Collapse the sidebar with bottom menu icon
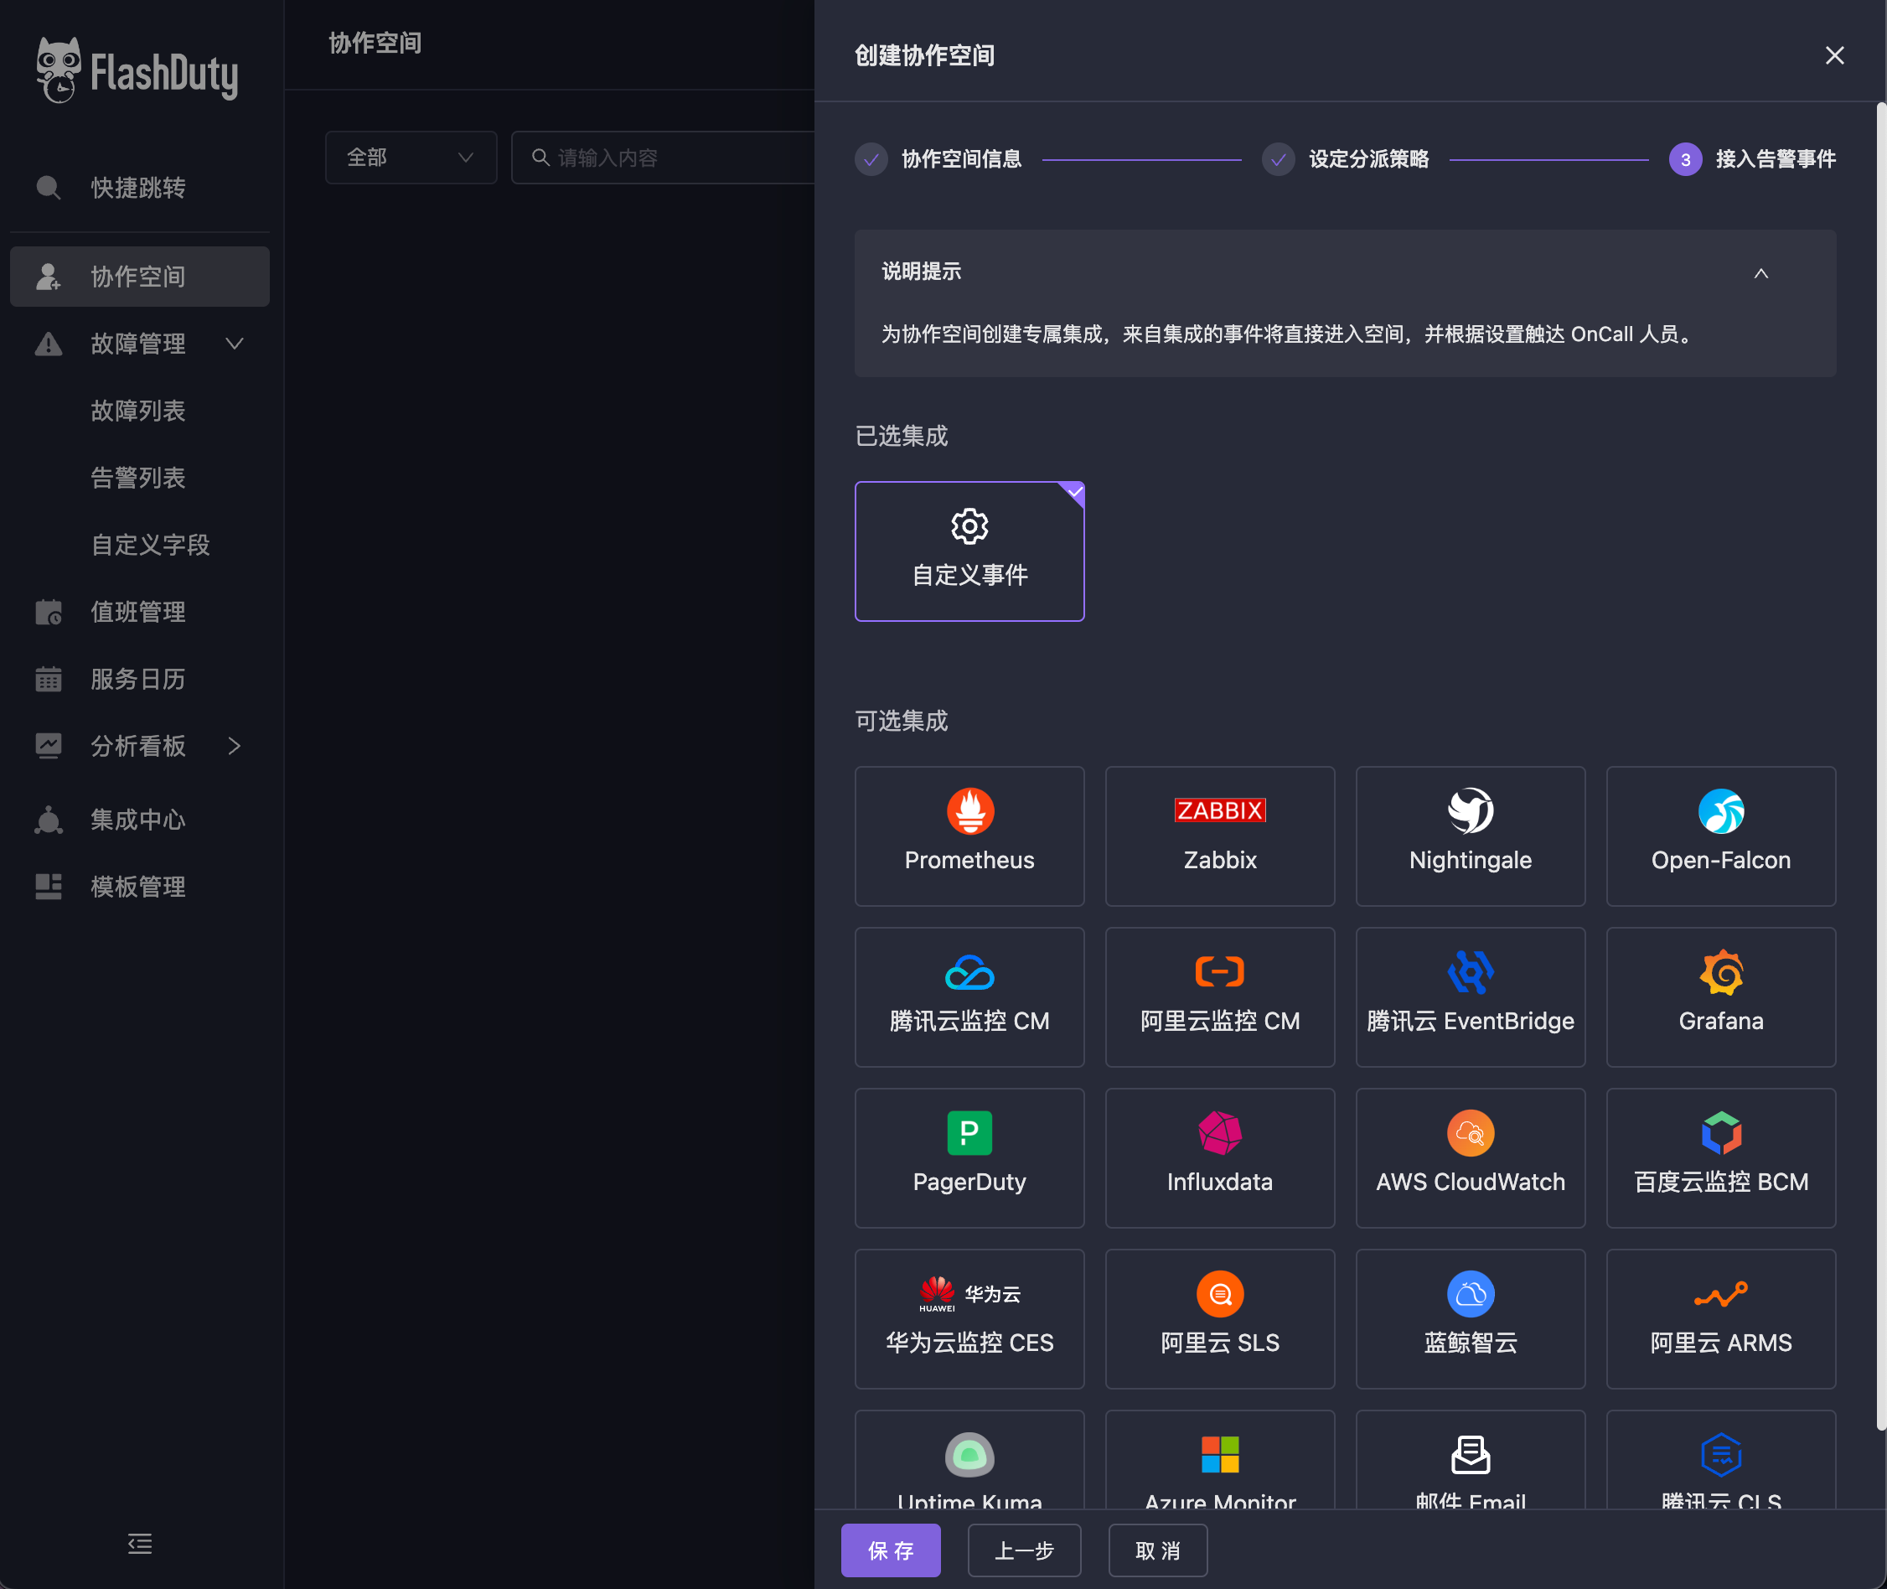This screenshot has height=1589, width=1887. [x=140, y=1544]
